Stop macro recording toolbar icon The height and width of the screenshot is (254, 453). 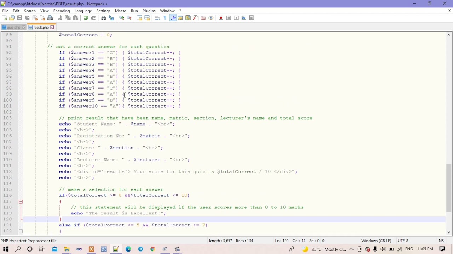(229, 18)
